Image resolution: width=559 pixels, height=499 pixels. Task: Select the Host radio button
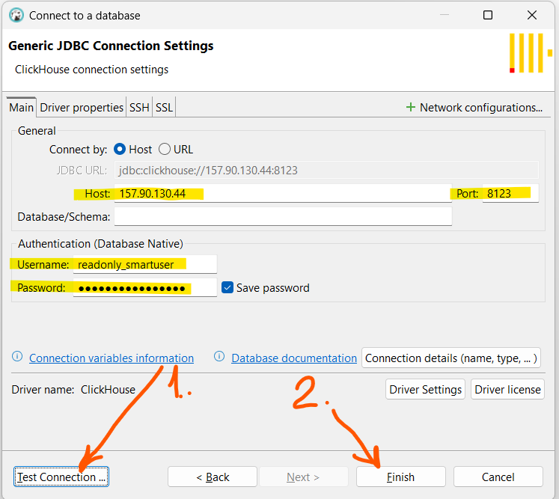[120, 149]
